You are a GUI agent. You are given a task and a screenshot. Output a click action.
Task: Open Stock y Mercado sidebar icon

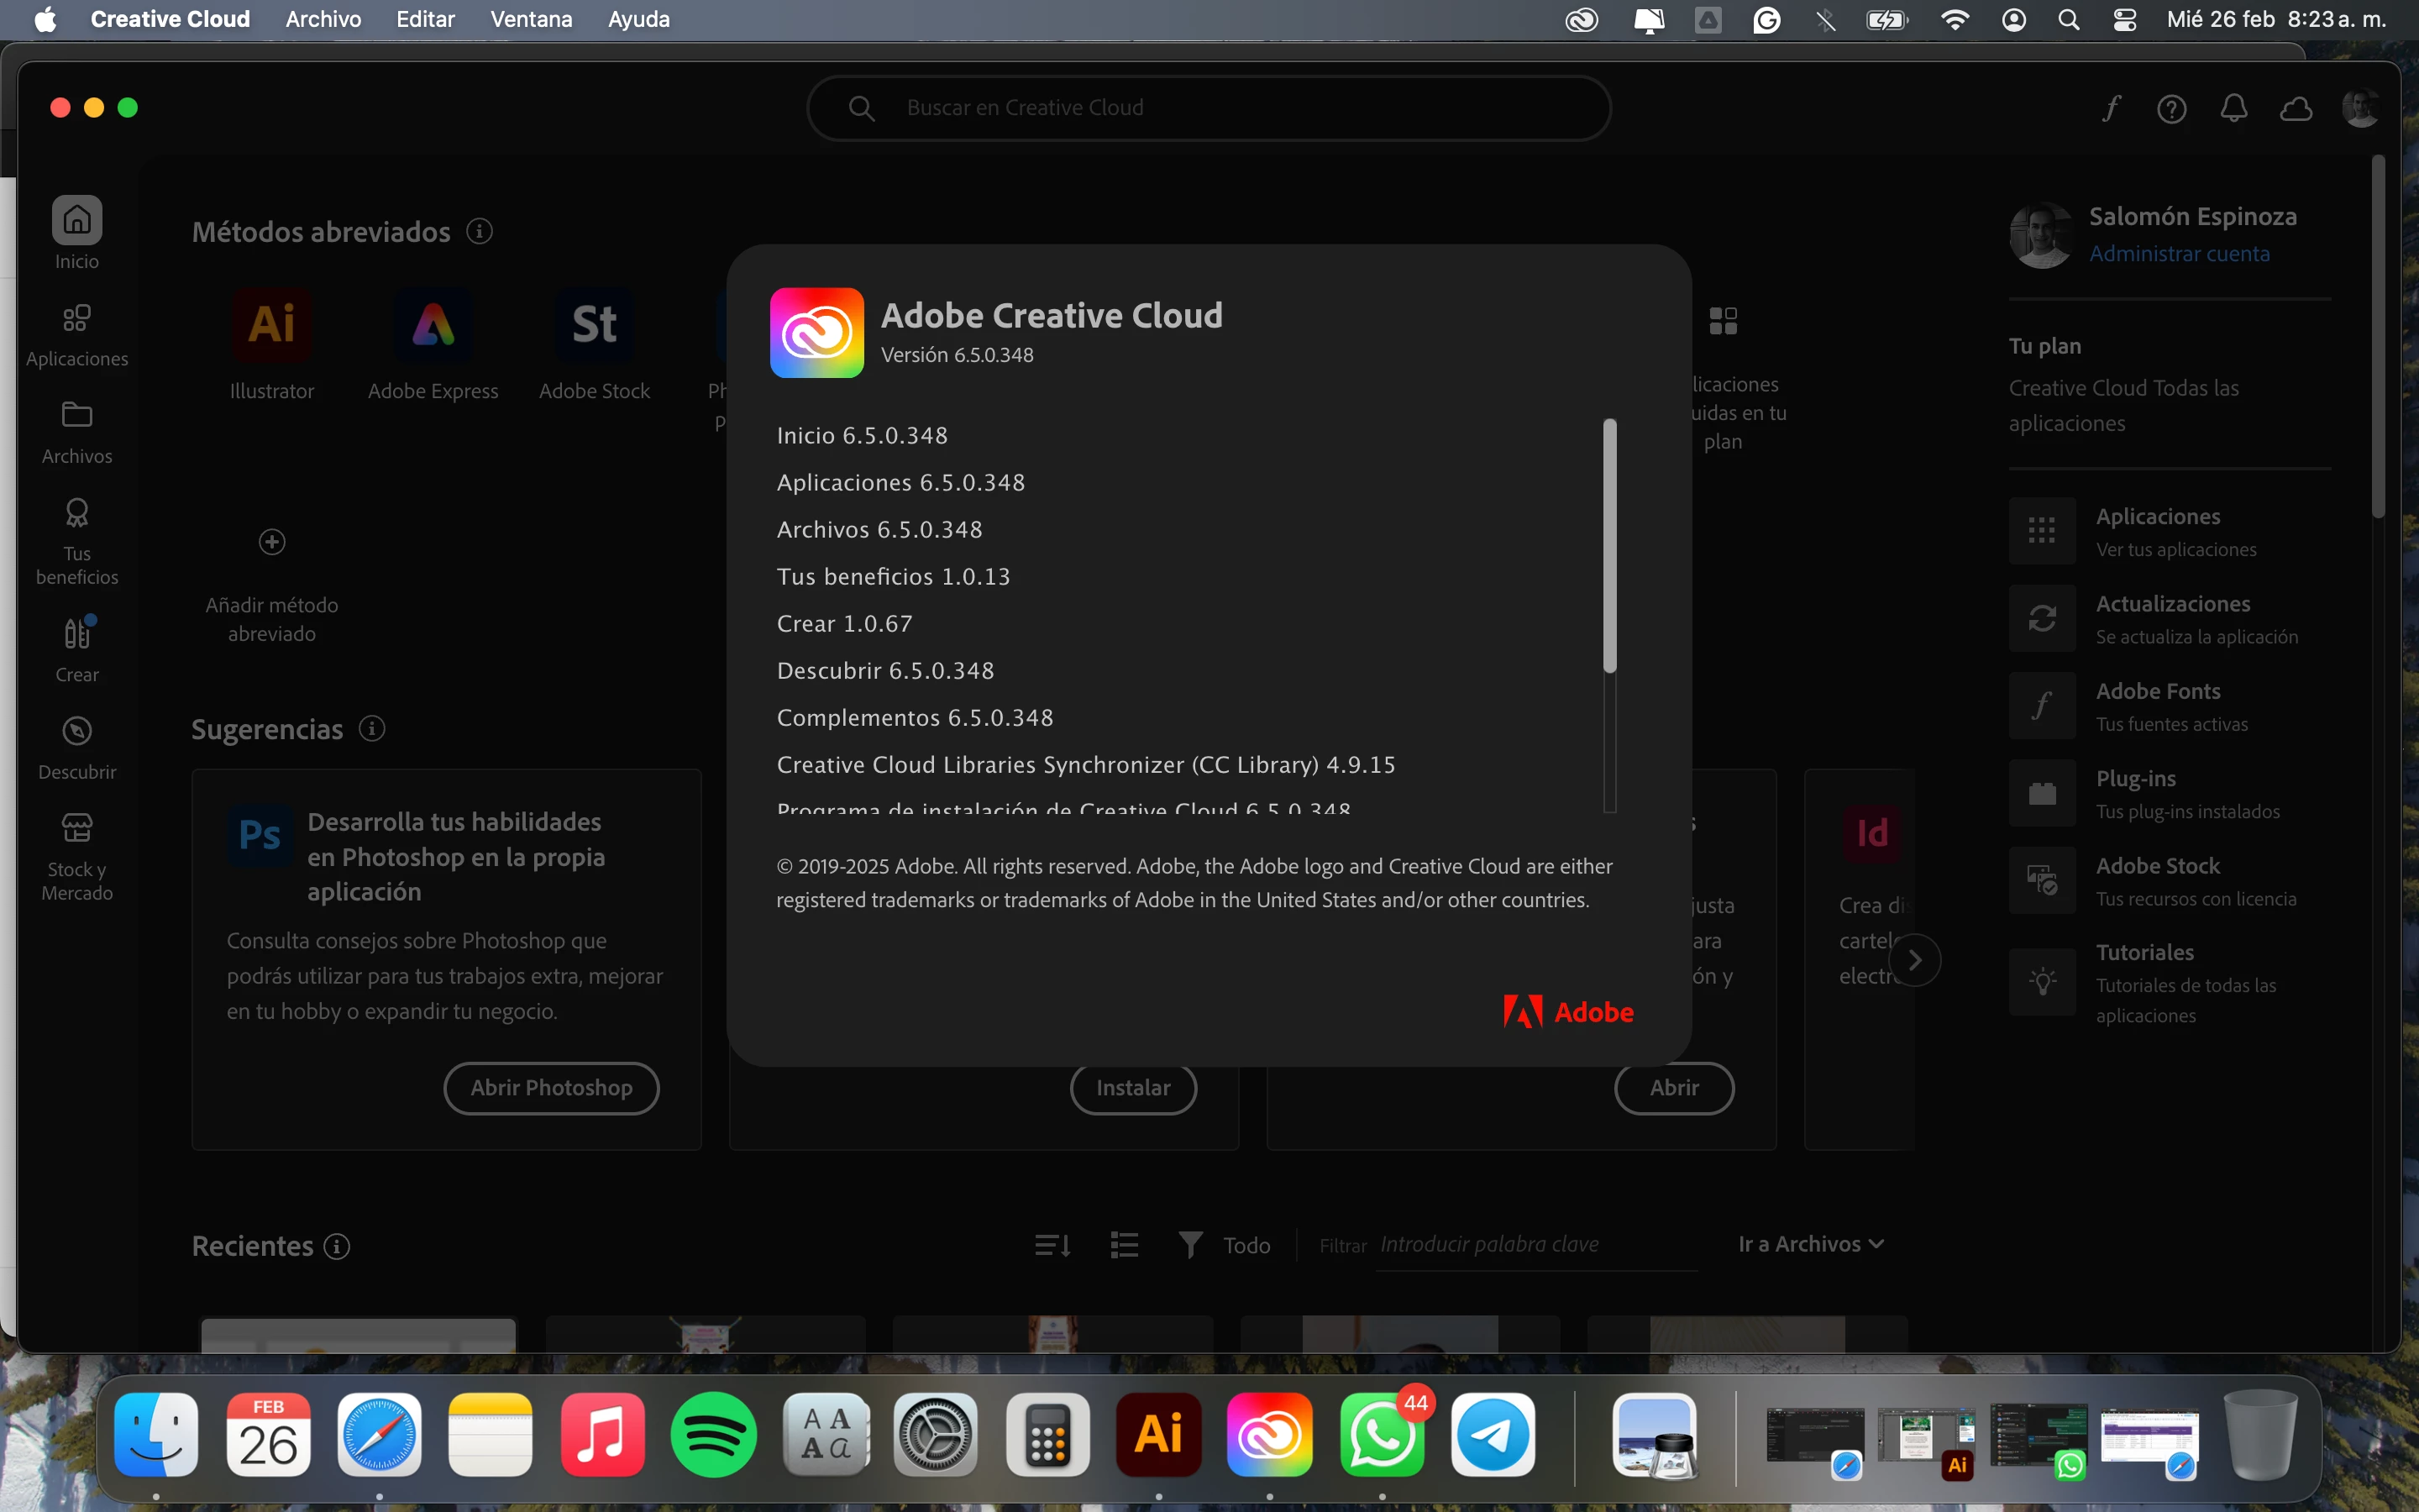[x=76, y=829]
